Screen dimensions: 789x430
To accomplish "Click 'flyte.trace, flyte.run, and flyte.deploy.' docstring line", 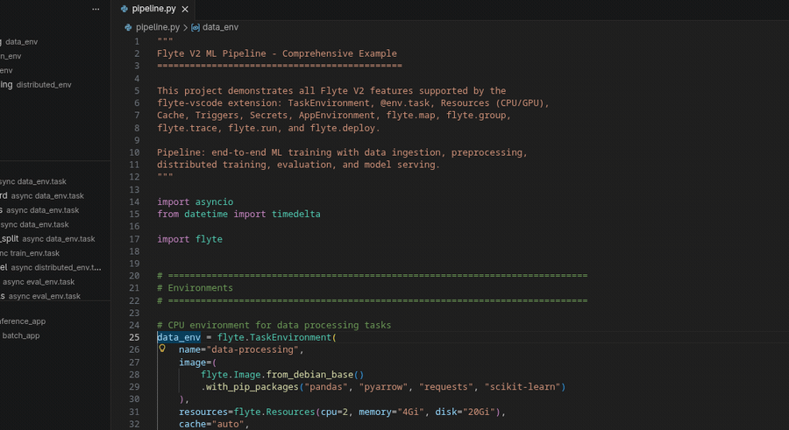I will click(268, 128).
